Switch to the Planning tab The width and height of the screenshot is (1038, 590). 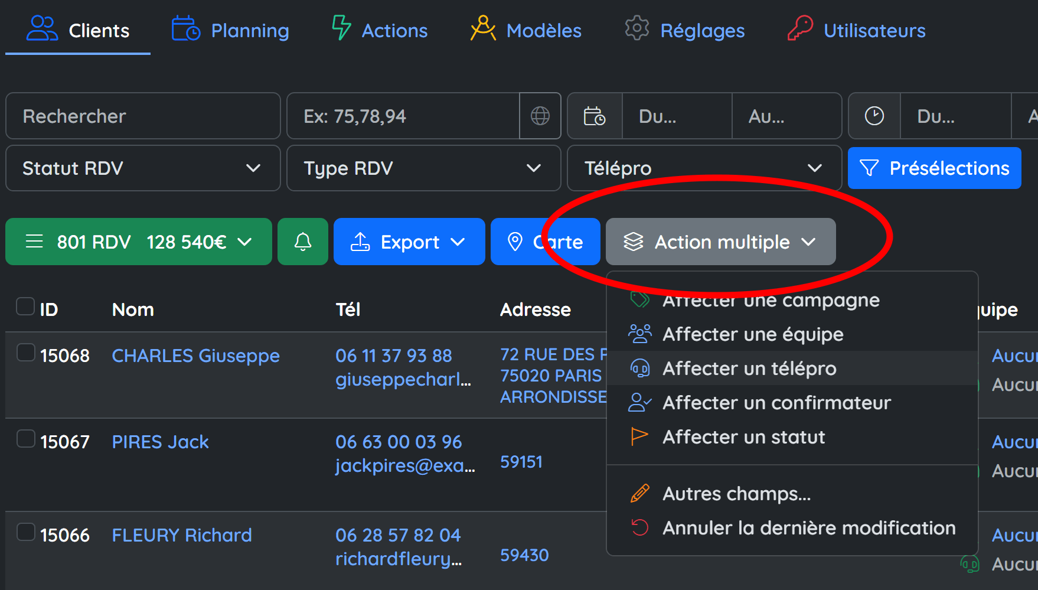pos(230,30)
